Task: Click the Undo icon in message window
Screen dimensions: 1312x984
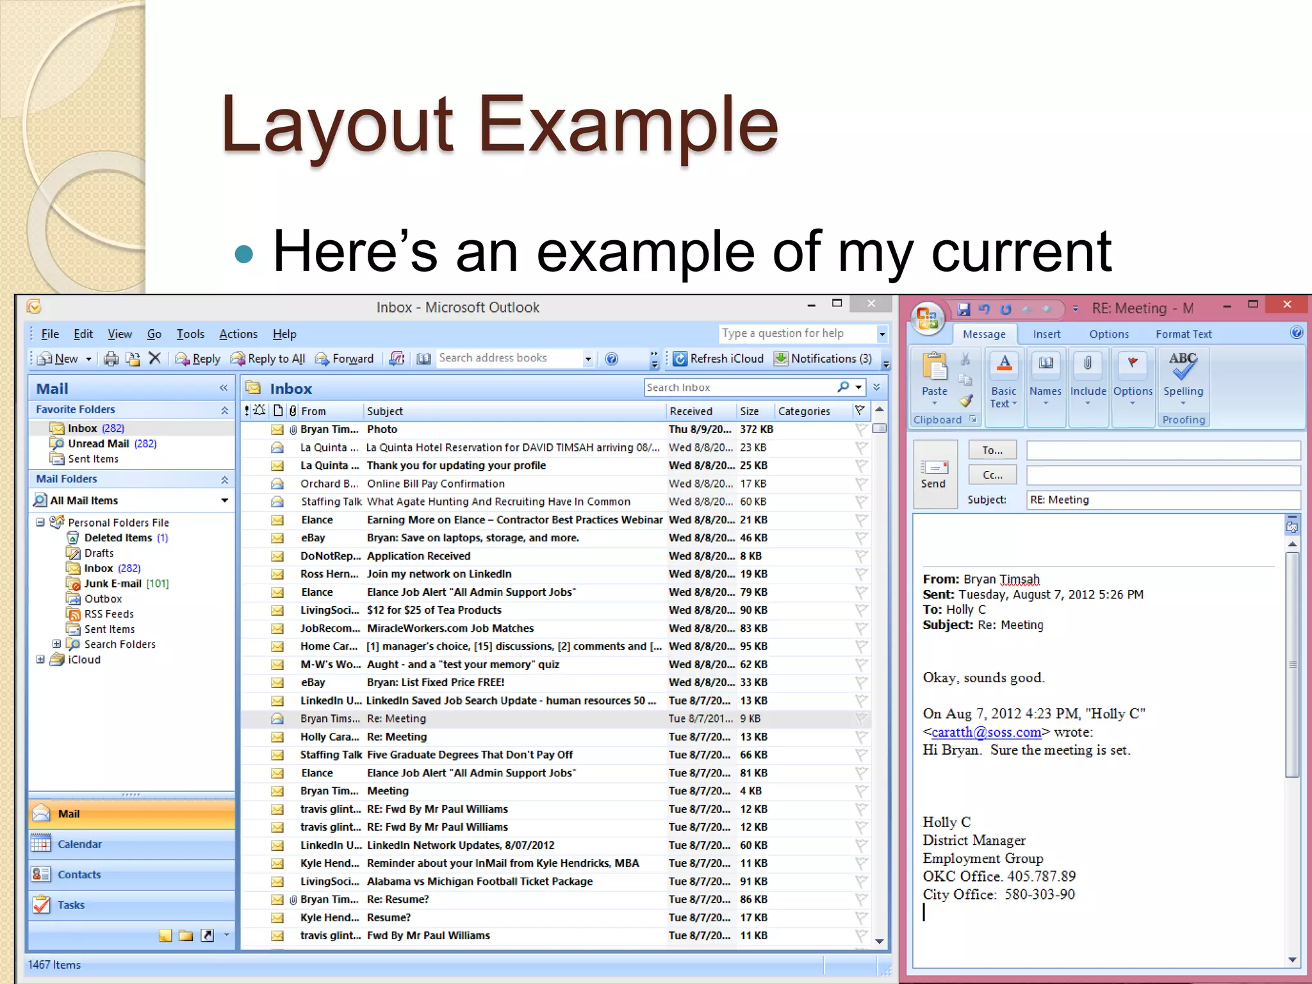Action: coord(985,309)
